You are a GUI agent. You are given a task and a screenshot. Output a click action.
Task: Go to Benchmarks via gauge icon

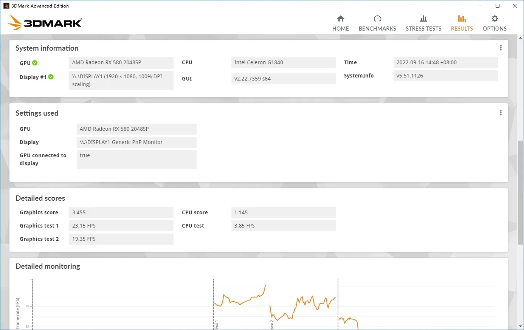[x=377, y=19]
